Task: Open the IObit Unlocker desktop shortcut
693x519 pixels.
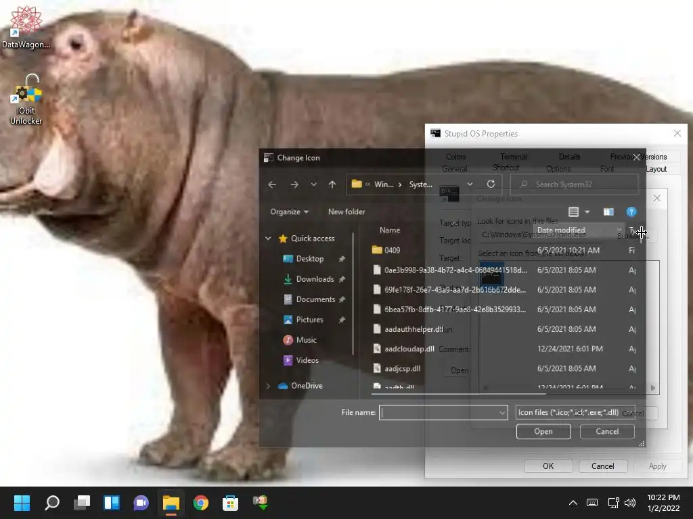Action: coord(26,100)
